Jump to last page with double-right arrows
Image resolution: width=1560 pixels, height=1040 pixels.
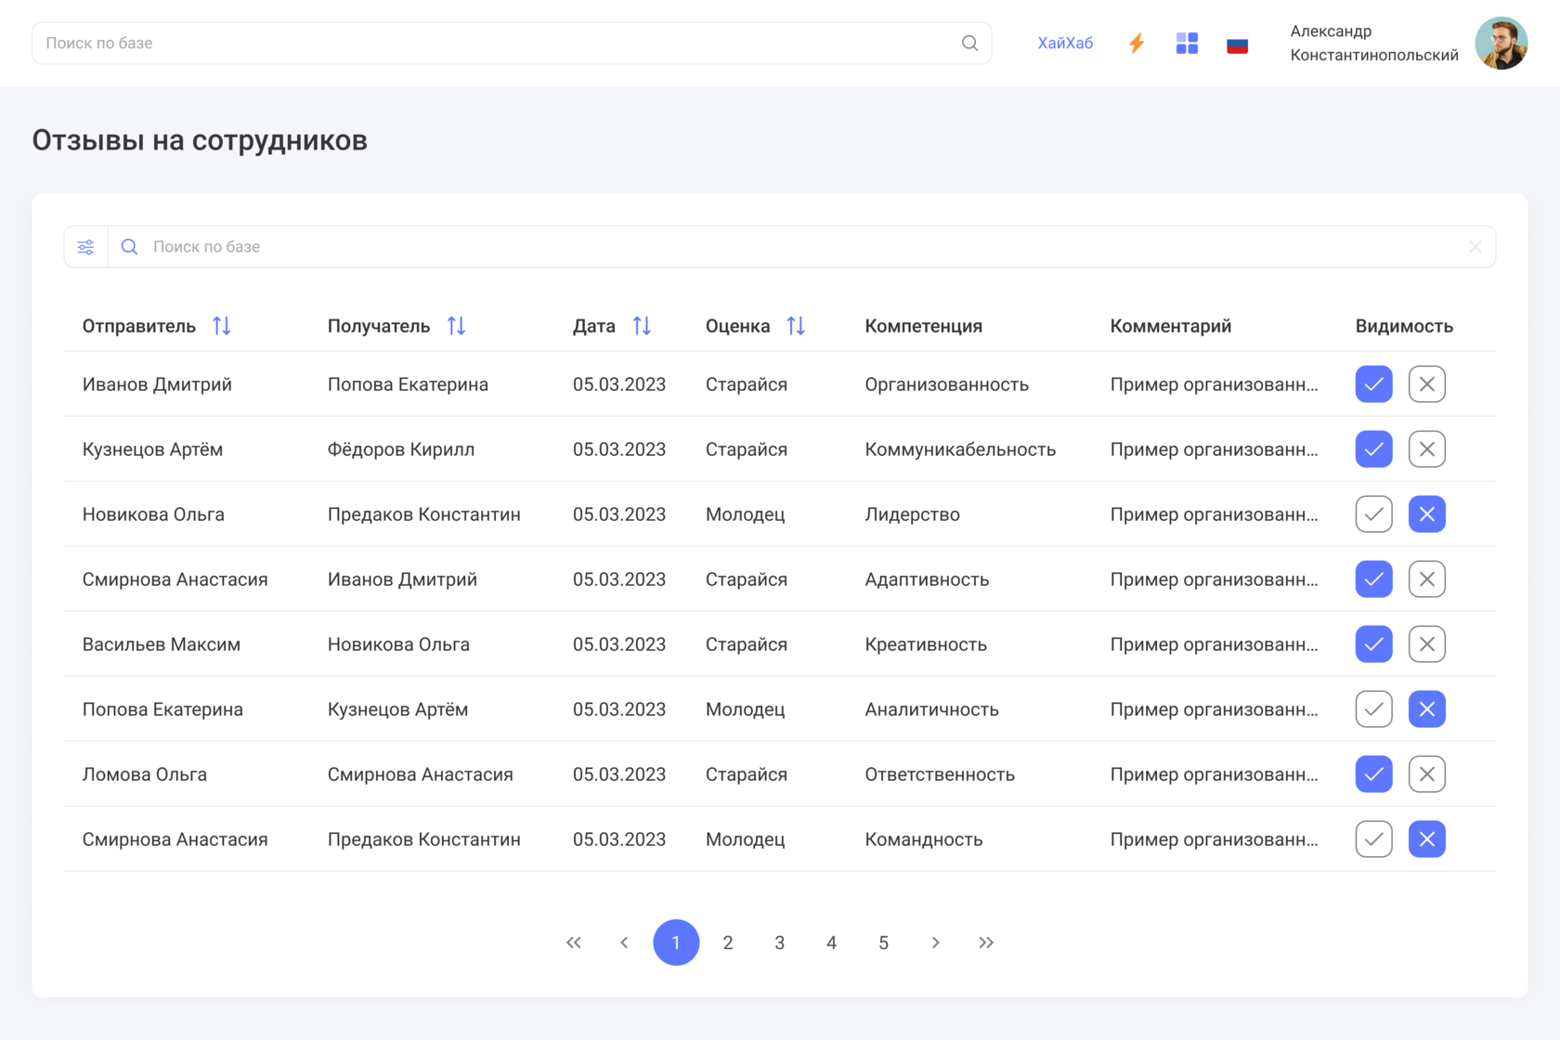point(986,942)
